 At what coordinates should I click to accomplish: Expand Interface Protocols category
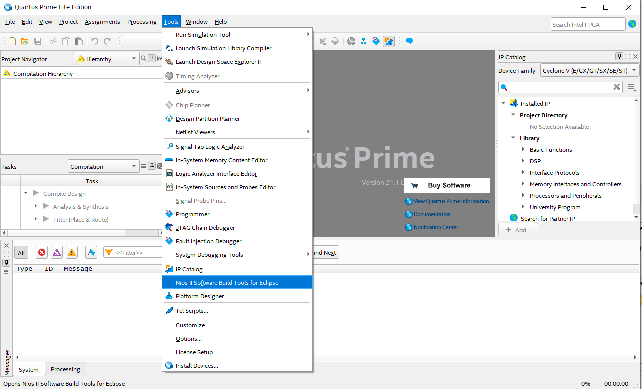[523, 172]
